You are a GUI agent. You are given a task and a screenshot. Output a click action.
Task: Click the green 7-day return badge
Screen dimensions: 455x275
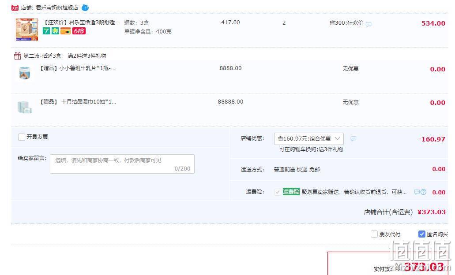[x=46, y=31]
